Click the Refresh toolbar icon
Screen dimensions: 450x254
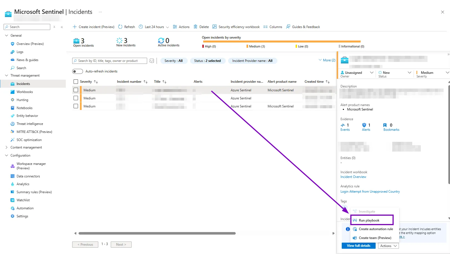[120, 27]
